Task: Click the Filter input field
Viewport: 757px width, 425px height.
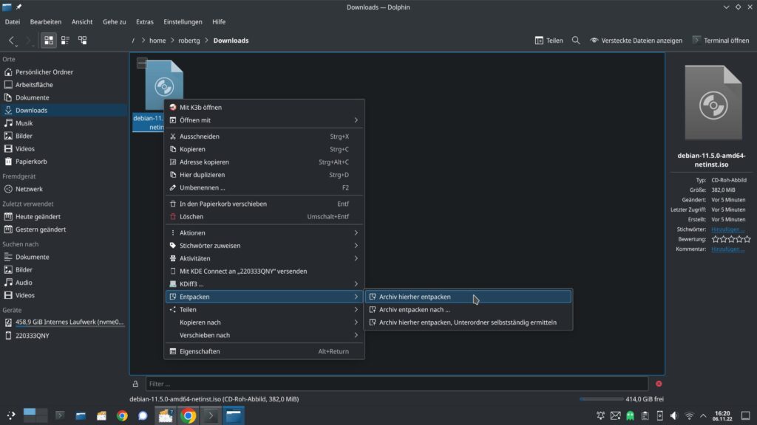Action: pyautogui.click(x=396, y=384)
